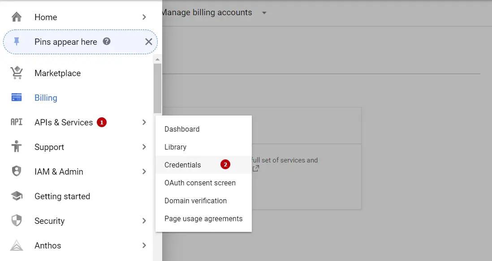Expand the Support submenu chevron
This screenshot has height=261, width=492.
(x=144, y=147)
